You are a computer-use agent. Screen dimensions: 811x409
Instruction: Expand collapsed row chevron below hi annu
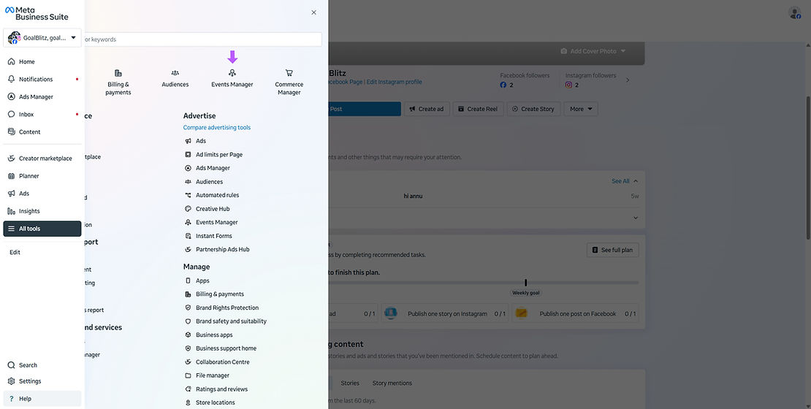tap(636, 218)
